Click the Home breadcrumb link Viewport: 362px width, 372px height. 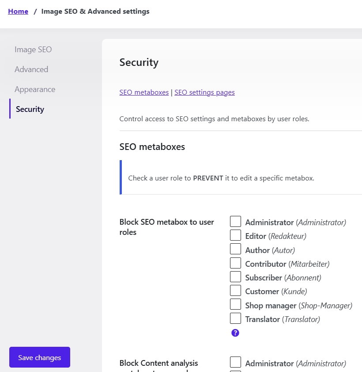pos(18,12)
